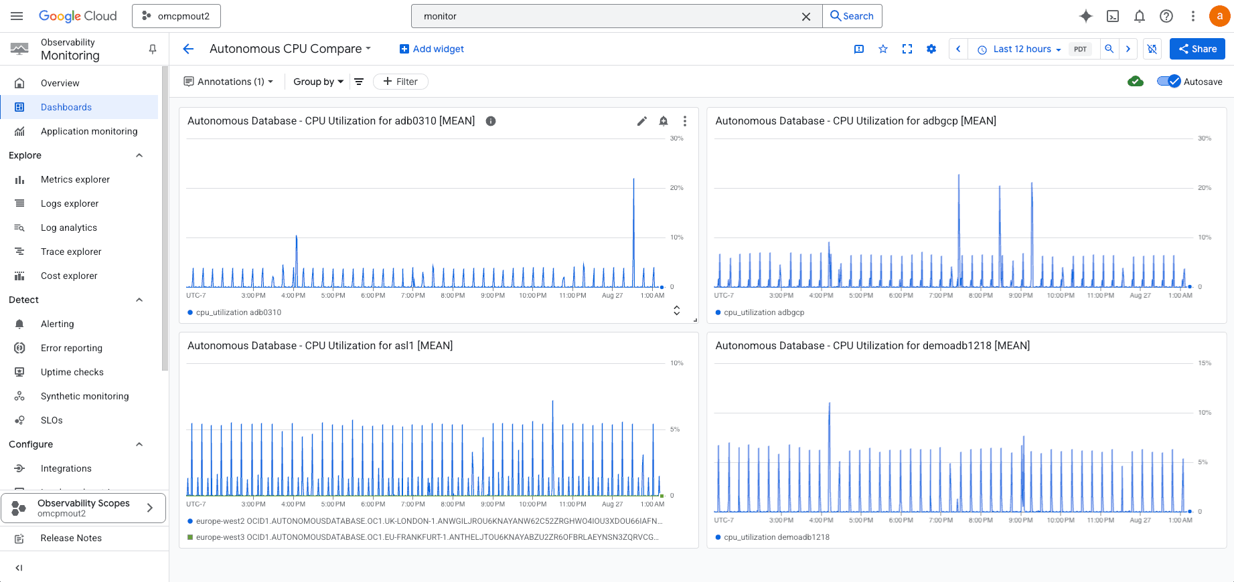Open Metrics explorer

pyautogui.click(x=79, y=179)
